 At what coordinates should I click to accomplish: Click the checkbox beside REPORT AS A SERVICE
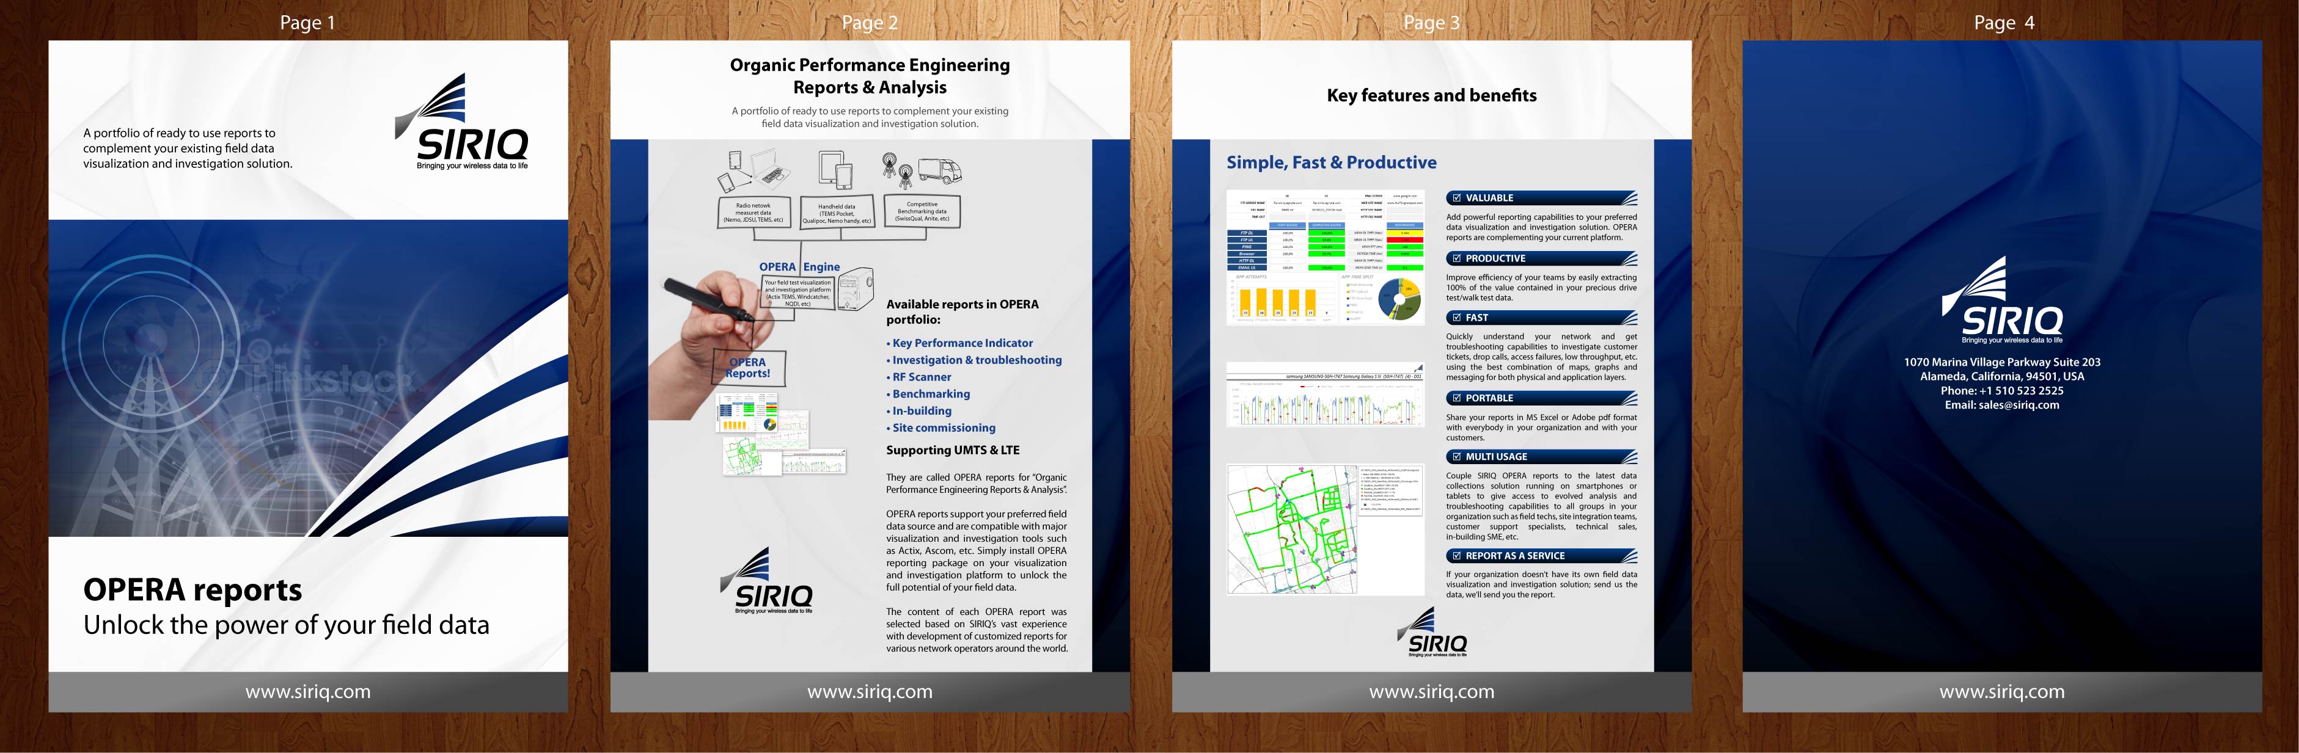click(1456, 556)
